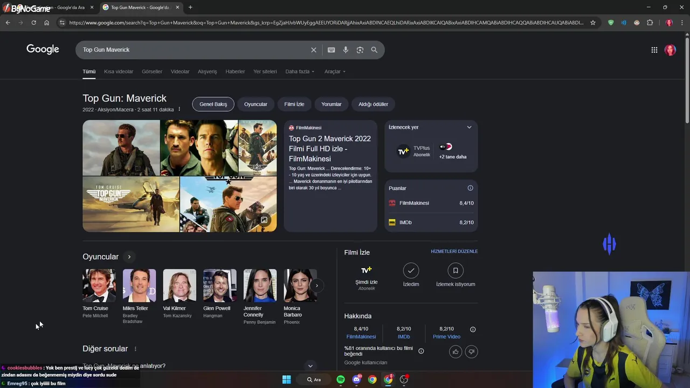Expand the first Diğer sorular question
The height and width of the screenshot is (388, 690).
coord(310,366)
